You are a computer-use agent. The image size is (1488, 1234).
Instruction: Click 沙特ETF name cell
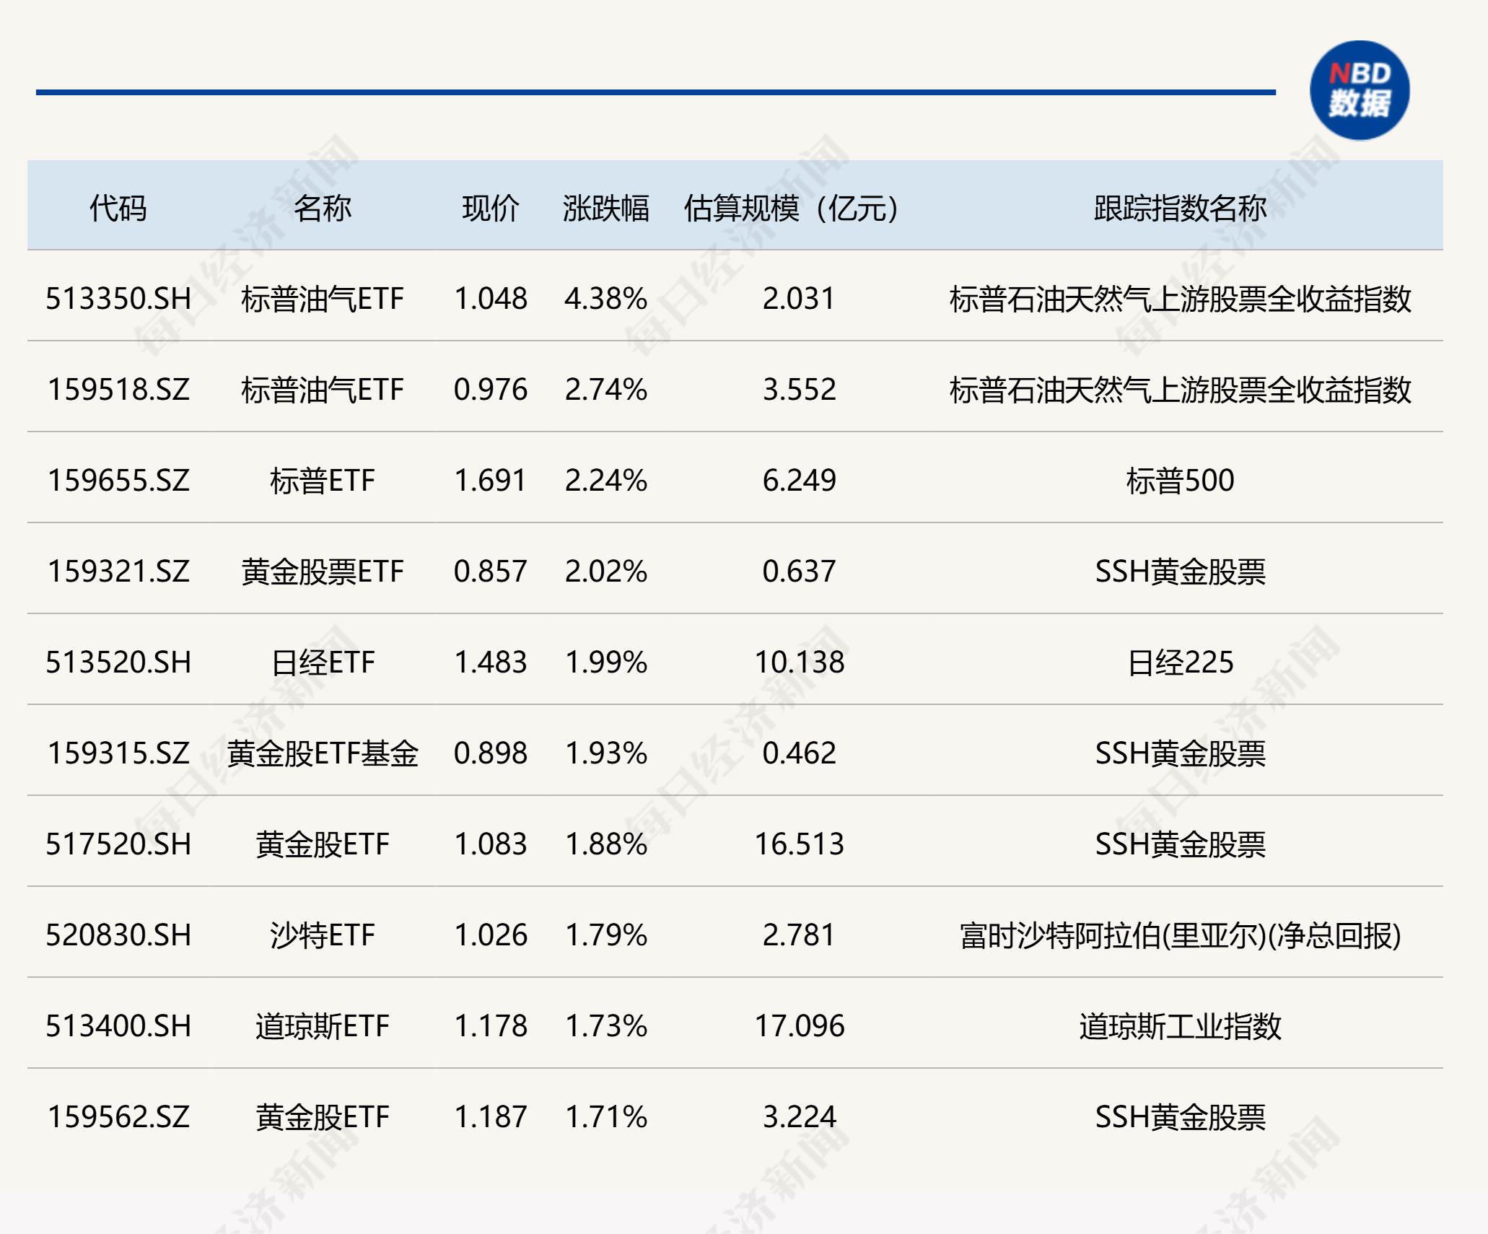point(323,934)
